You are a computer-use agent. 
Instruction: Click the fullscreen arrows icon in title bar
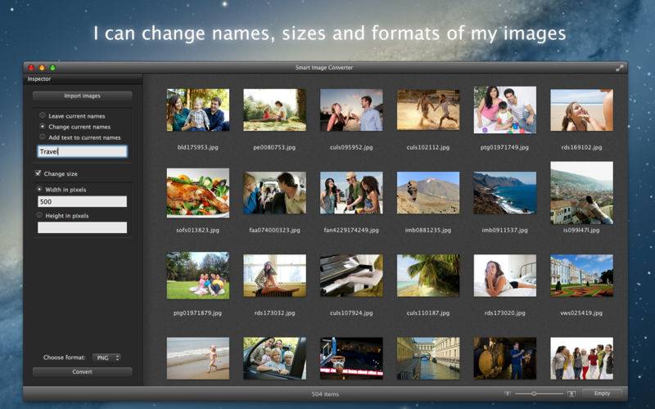(x=619, y=68)
